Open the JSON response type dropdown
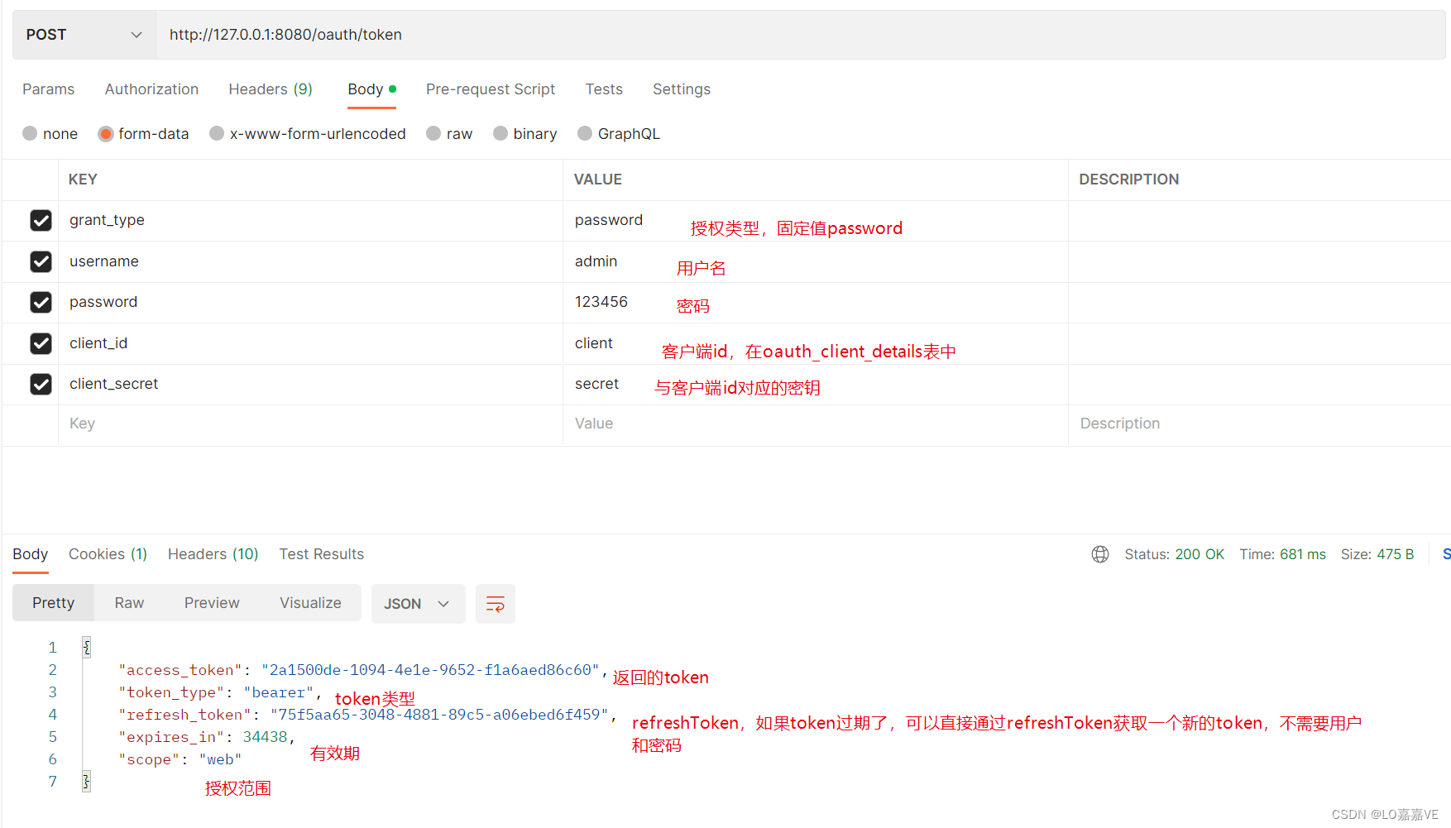The width and height of the screenshot is (1451, 828). [418, 603]
